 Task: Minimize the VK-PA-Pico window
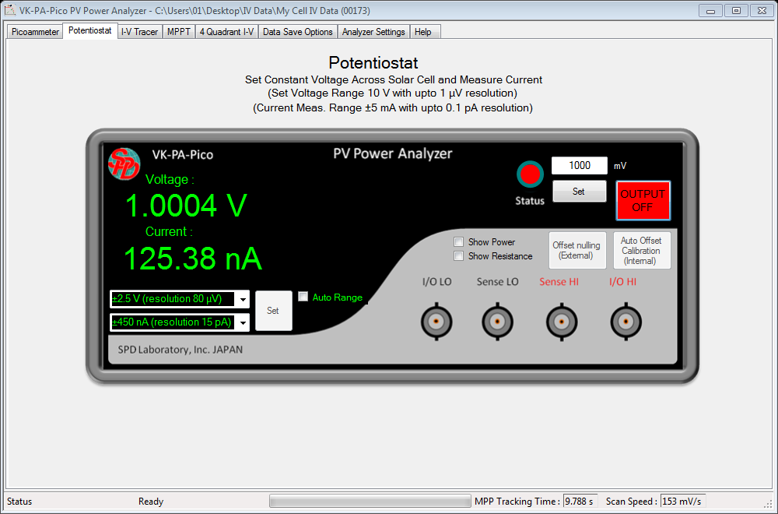[x=711, y=10]
